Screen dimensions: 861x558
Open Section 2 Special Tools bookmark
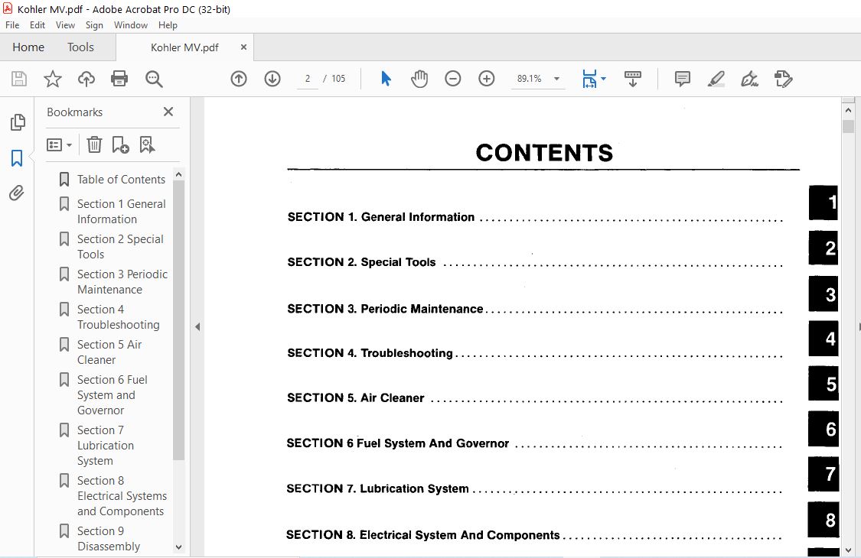click(x=120, y=246)
